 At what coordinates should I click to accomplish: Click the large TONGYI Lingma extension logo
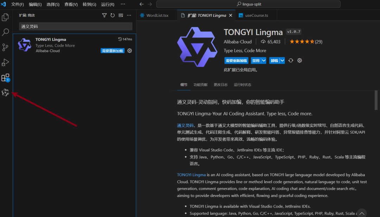(x=197, y=47)
